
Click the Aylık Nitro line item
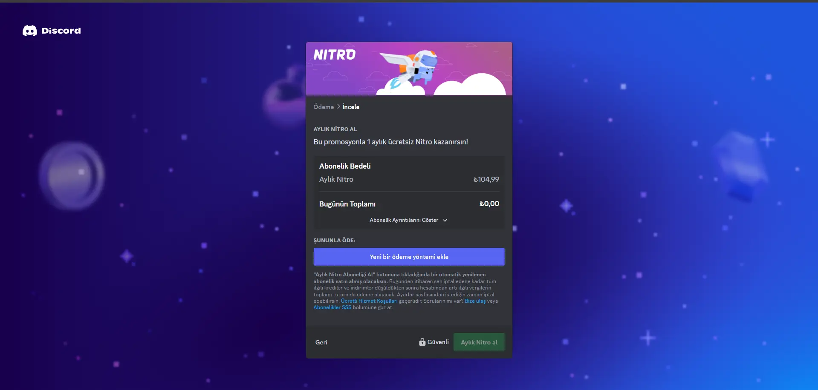[336, 179]
